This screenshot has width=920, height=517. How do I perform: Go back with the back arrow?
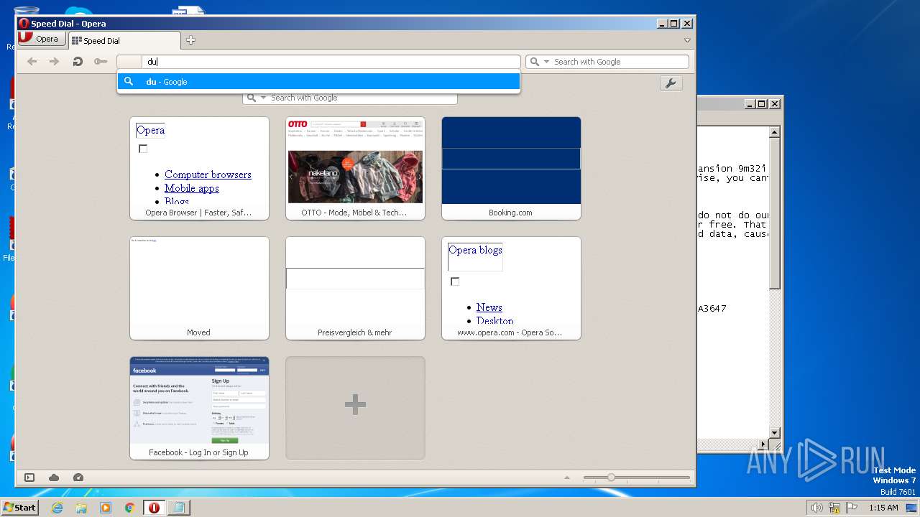pos(32,62)
